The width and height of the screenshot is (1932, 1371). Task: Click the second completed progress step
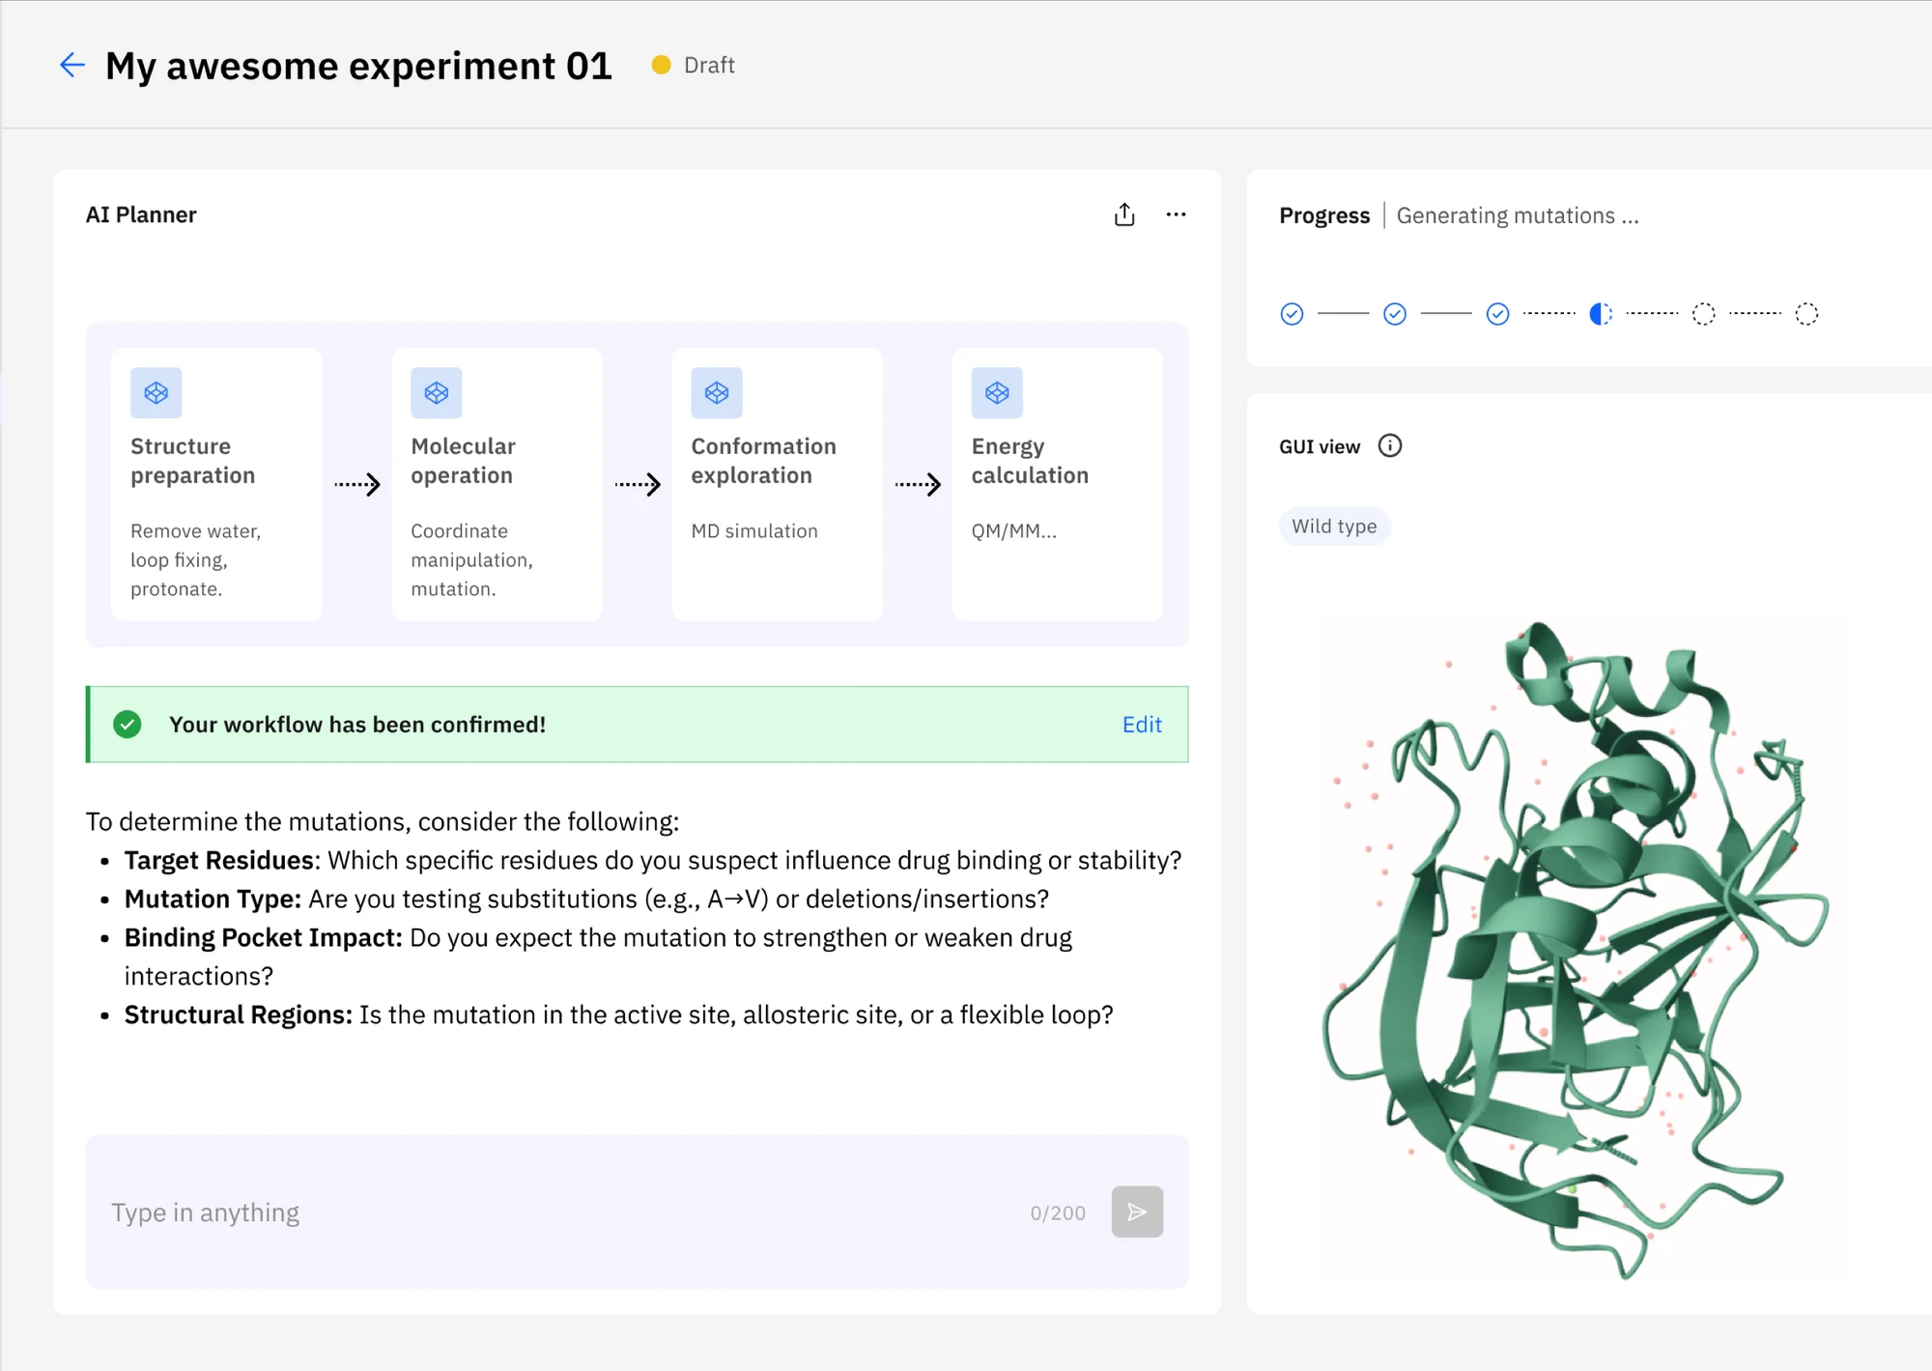[x=1395, y=314]
